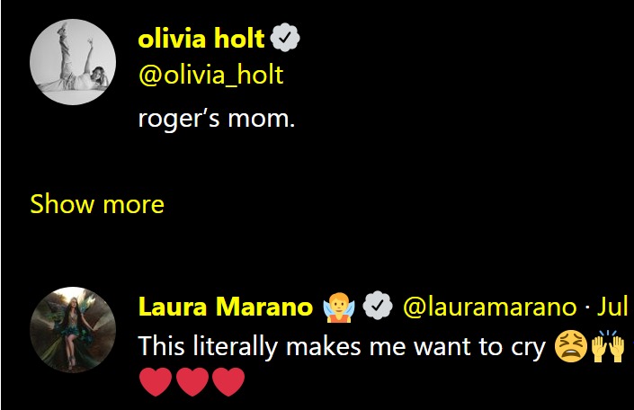The height and width of the screenshot is (410, 634).
Task: Click verified badge beside olivia holt
Action: [x=285, y=38]
